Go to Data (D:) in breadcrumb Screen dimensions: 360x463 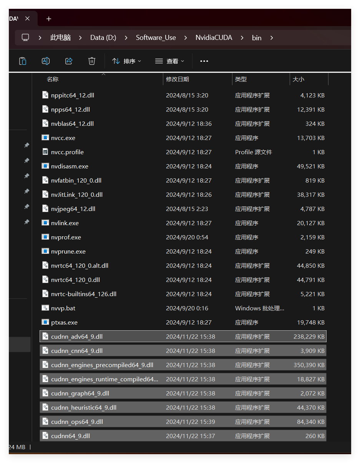click(x=103, y=38)
